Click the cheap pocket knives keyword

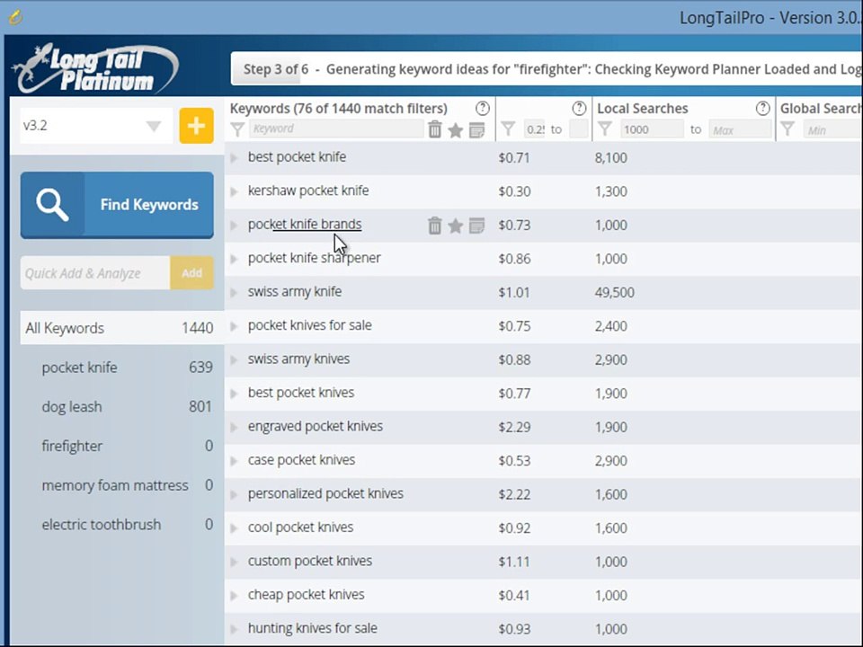[306, 594]
